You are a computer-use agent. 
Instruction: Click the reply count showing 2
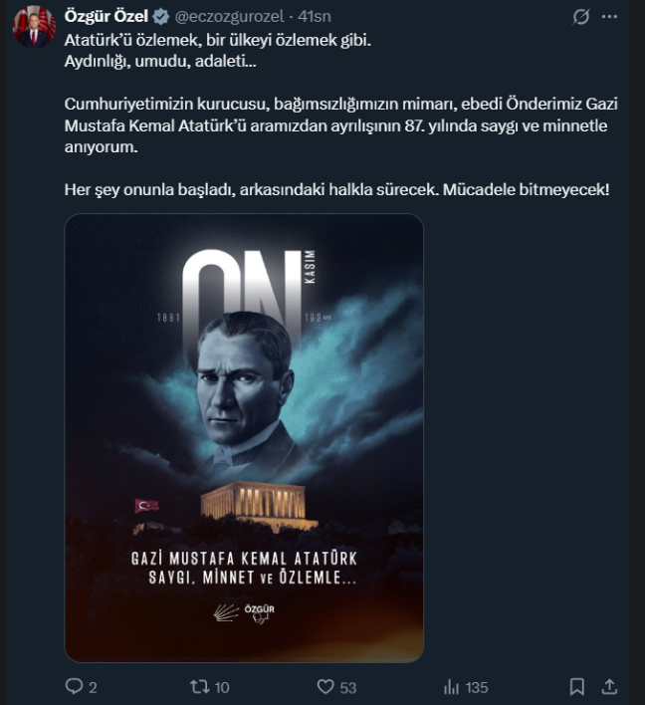[93, 687]
